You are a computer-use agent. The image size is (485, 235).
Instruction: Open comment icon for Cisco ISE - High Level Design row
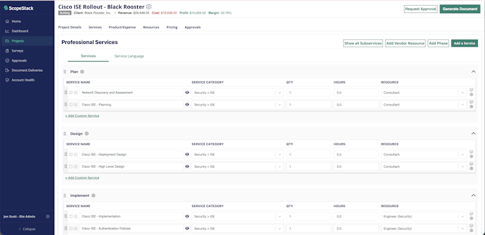pos(471,164)
